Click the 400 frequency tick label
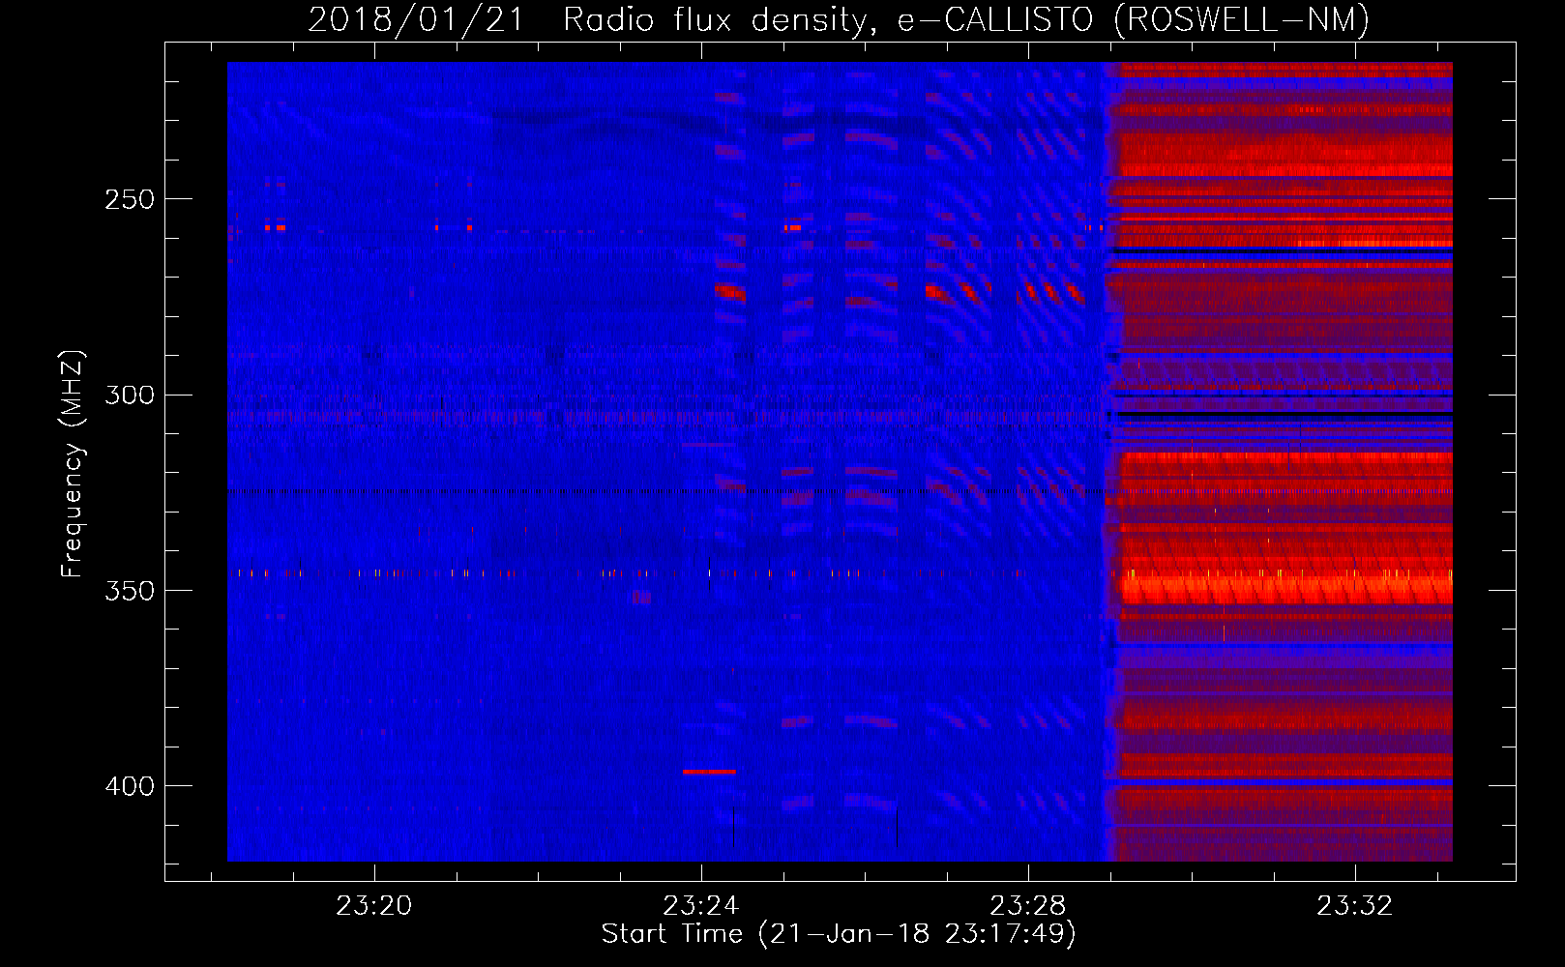The height and width of the screenshot is (967, 1565). [x=130, y=785]
